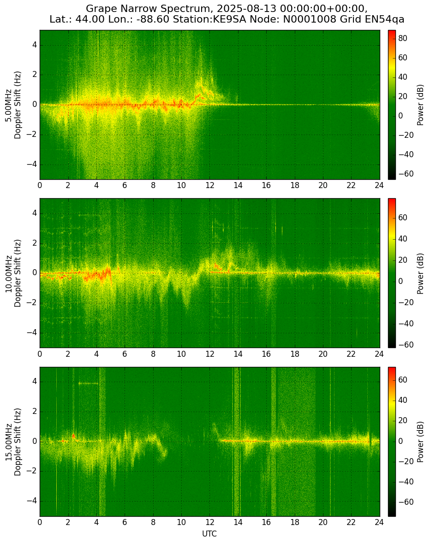Click the 15.00MHz plot's color bar
Screen dimensions: 430x543
coord(392,441)
